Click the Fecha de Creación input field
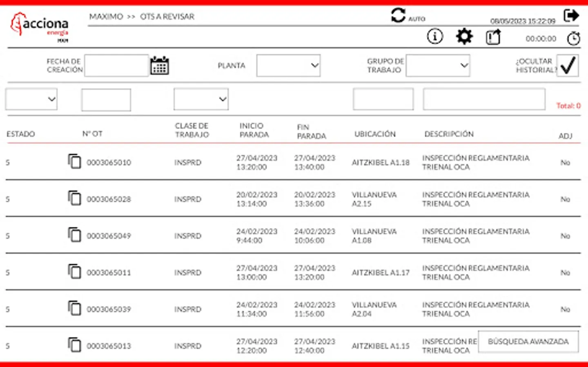 (116, 65)
